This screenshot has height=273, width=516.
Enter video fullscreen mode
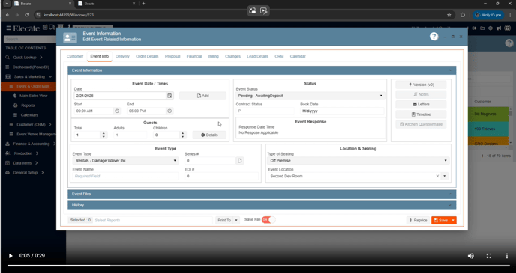(x=489, y=256)
